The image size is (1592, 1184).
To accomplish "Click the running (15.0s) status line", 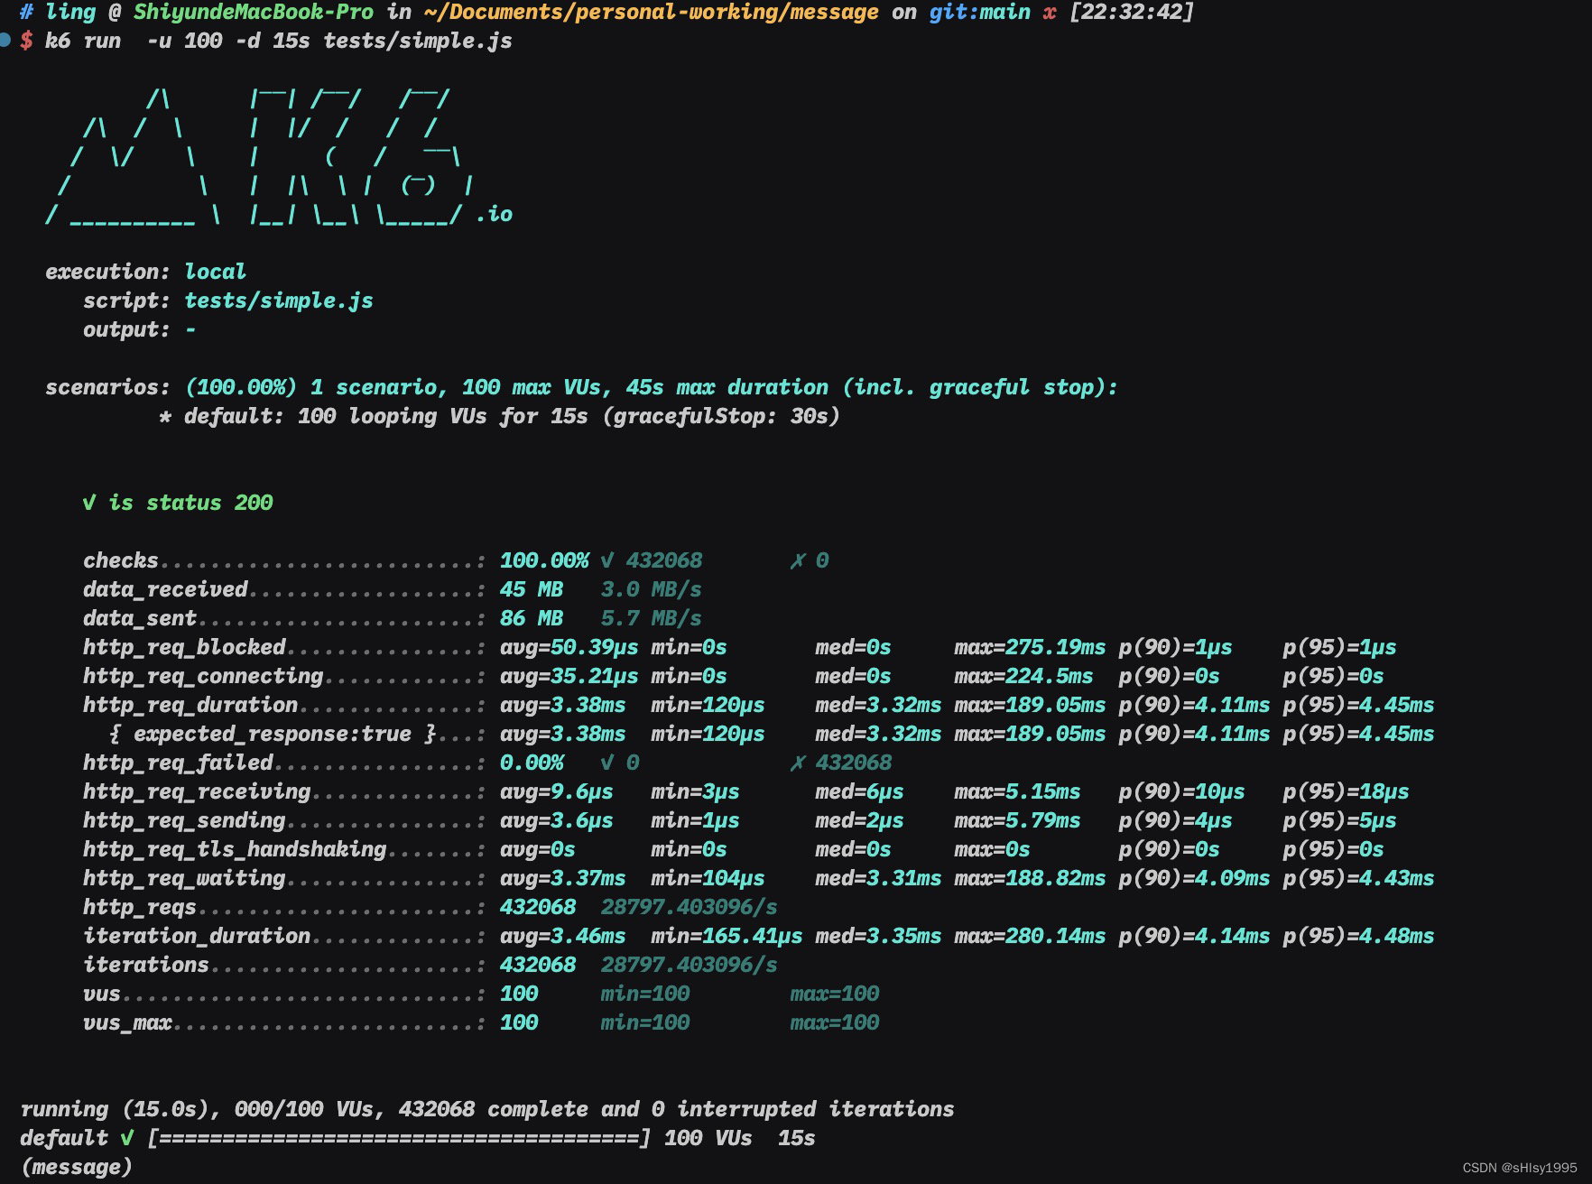I will point(487,1109).
